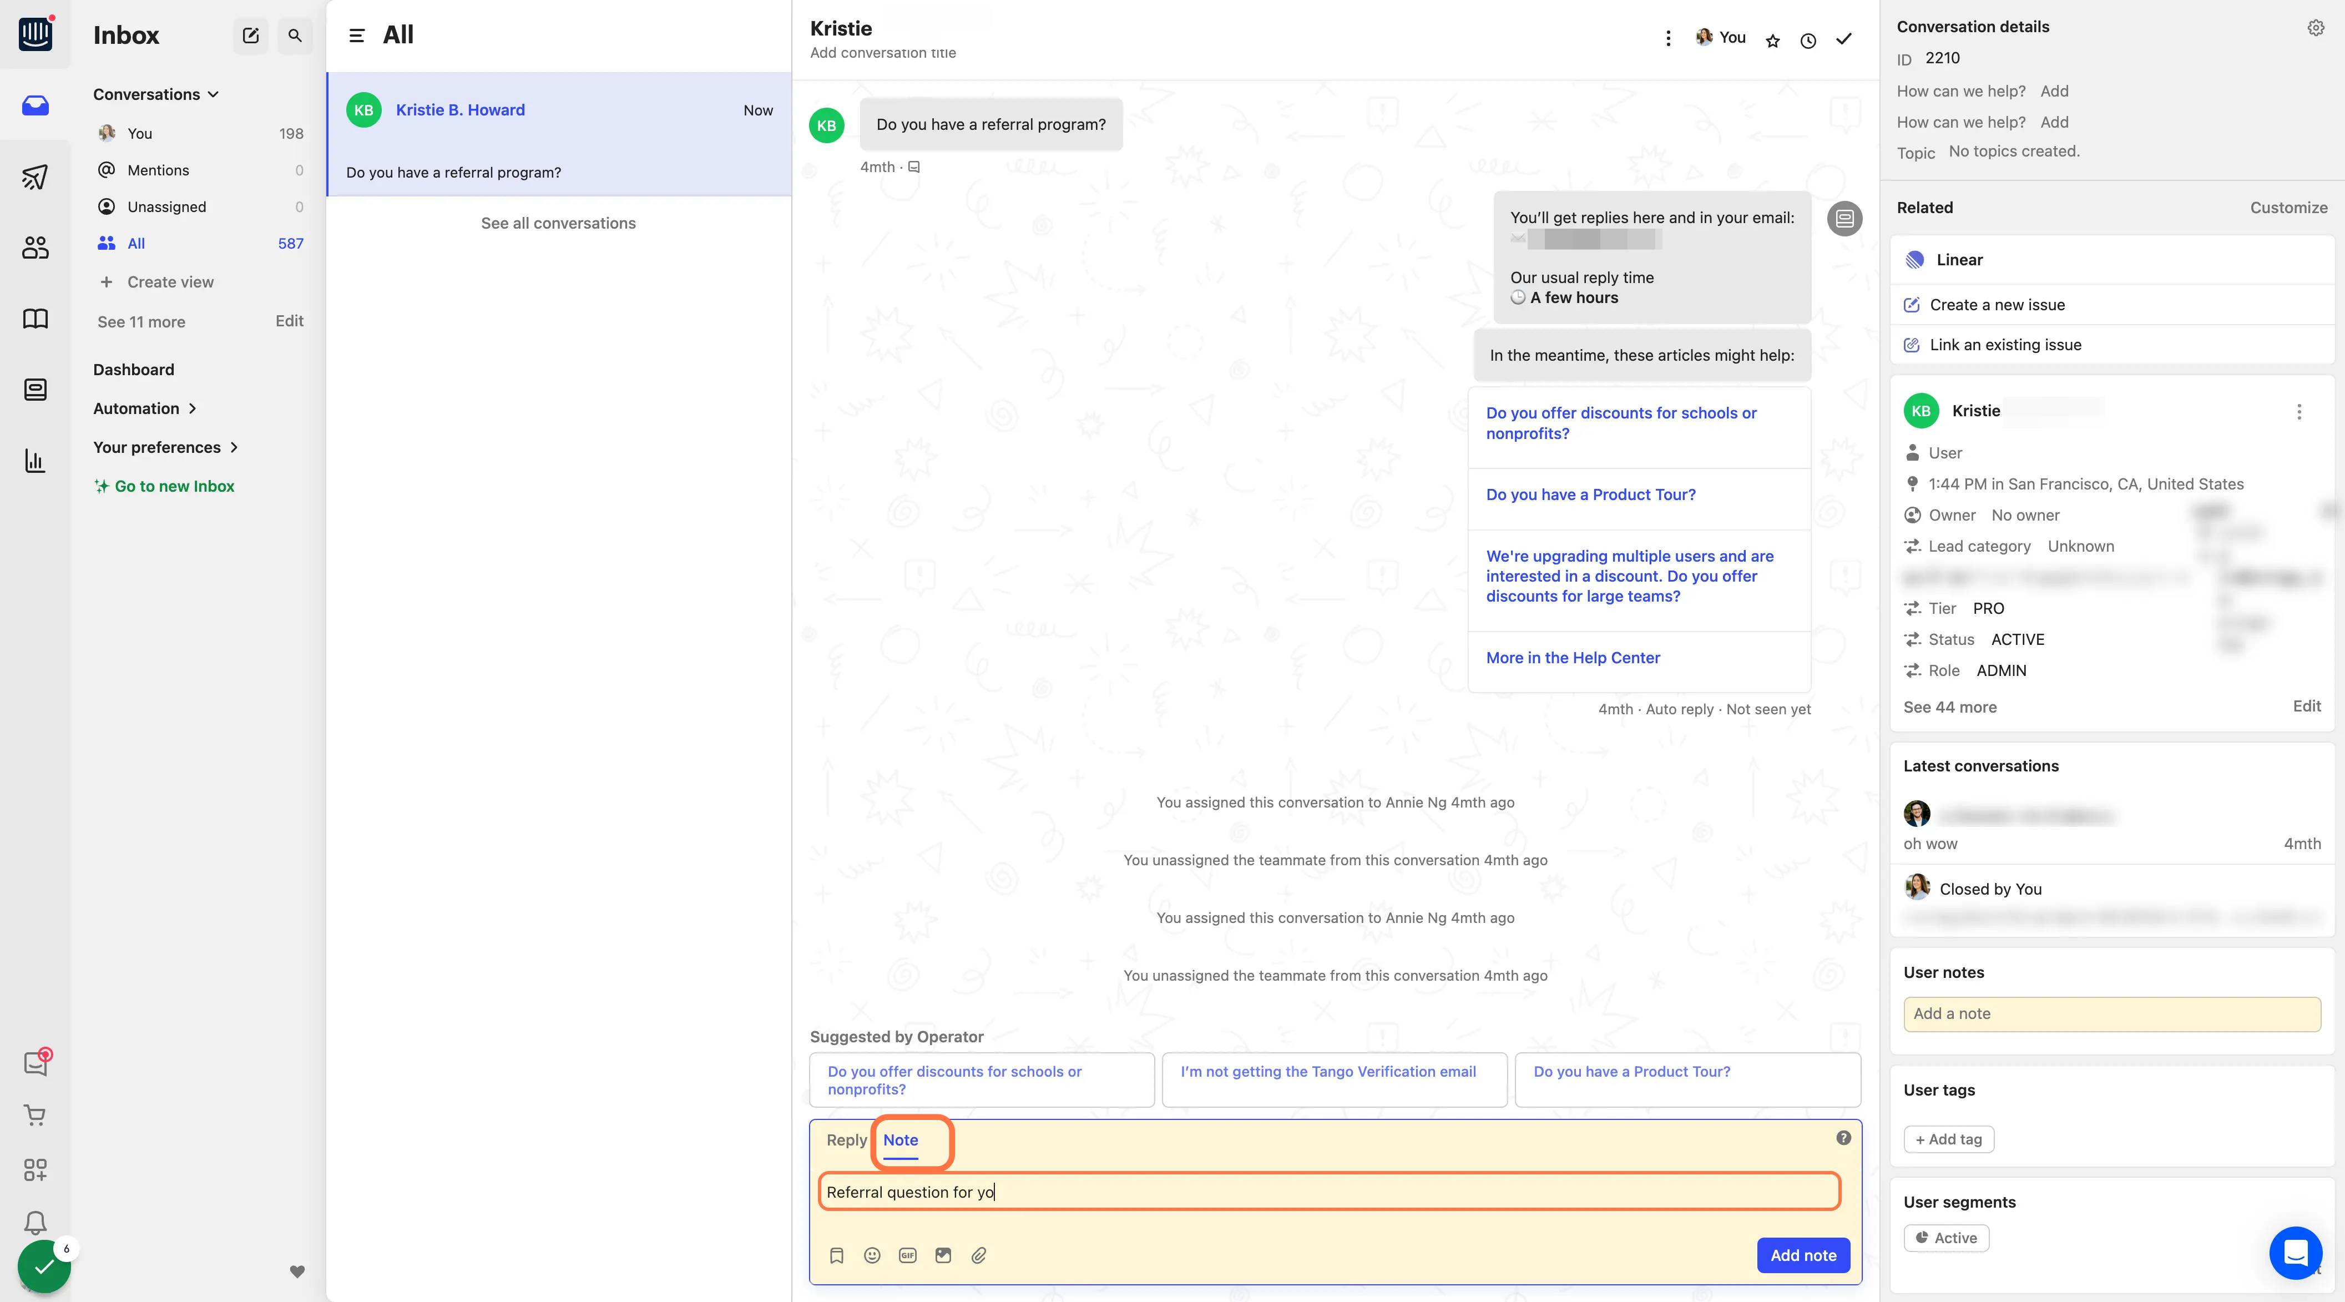Image resolution: width=2345 pixels, height=1302 pixels.
Task: Open conversation details settings gear
Action: [2315, 28]
